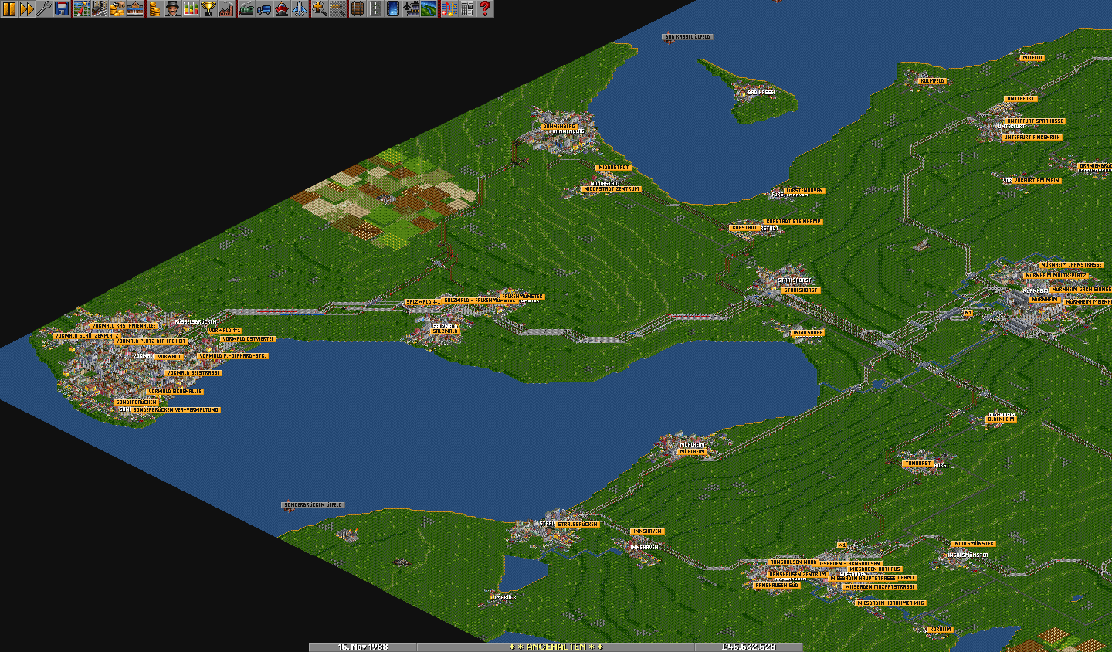Image resolution: width=1112 pixels, height=652 pixels.
Task: Click the Vorwald Seestrasse station sign
Action: point(194,373)
